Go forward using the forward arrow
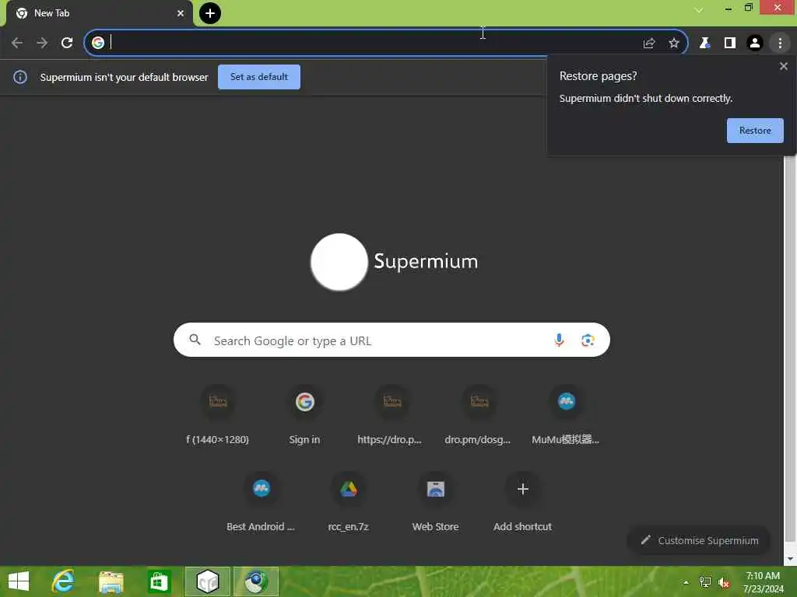 42,44
